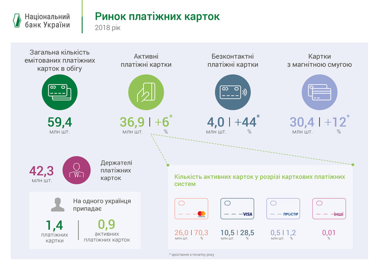This screenshot has width=379, height=268.
Task: Click the label 'Активні платіжні картки'
Action: pos(146,61)
